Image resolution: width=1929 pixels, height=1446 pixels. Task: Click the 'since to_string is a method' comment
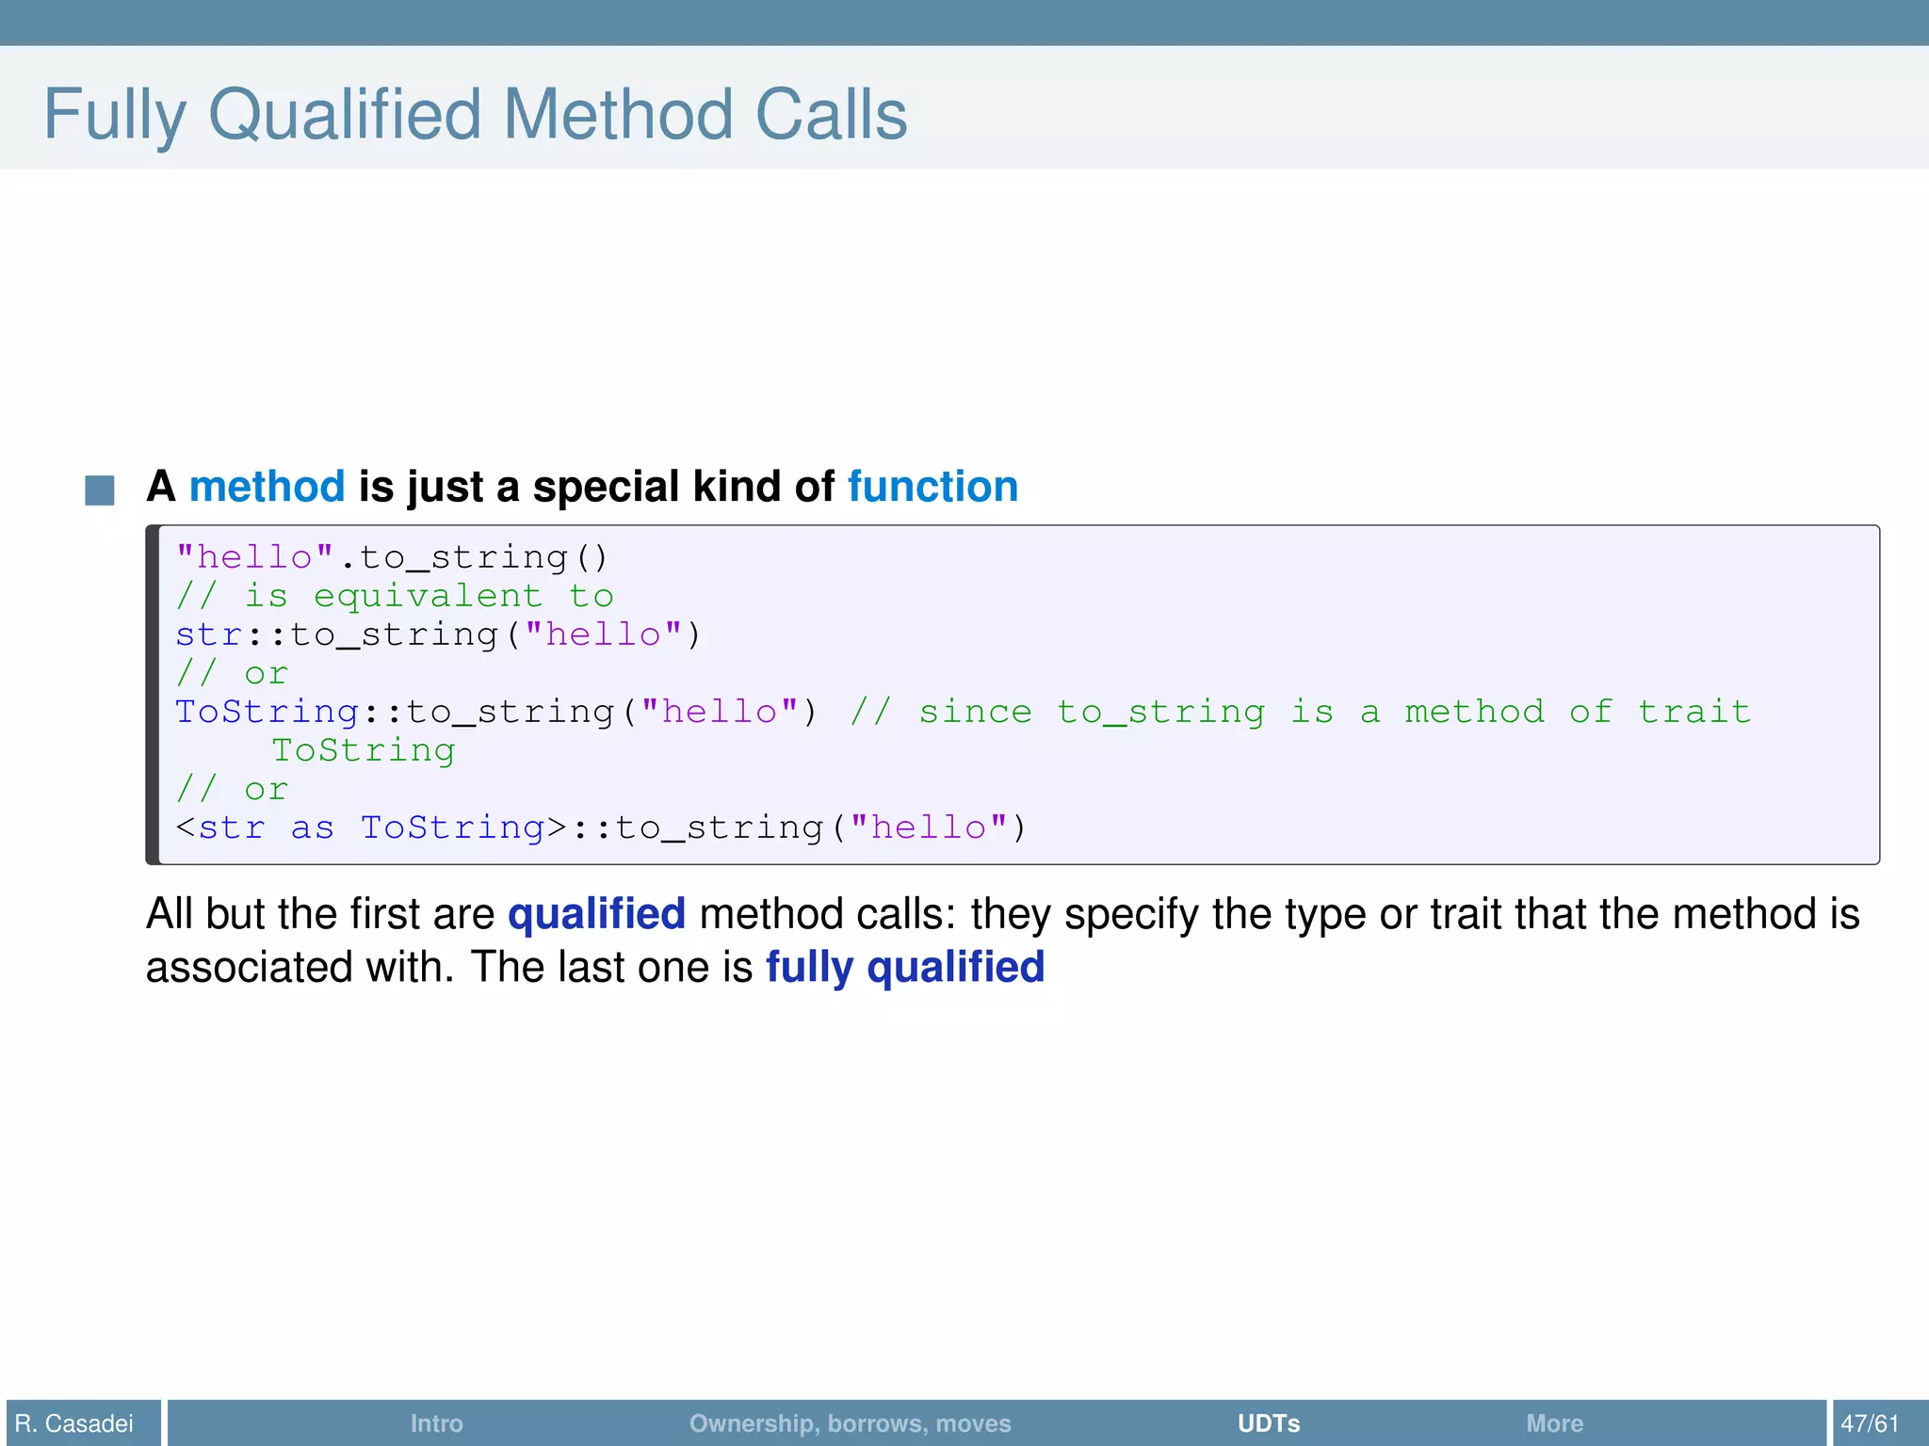pos(1300,712)
